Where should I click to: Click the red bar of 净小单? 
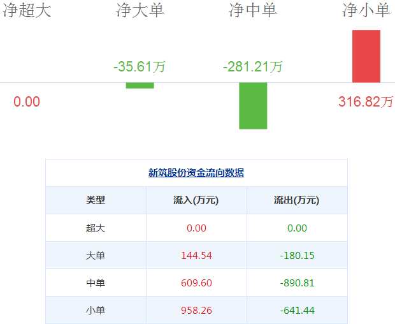coord(366,56)
